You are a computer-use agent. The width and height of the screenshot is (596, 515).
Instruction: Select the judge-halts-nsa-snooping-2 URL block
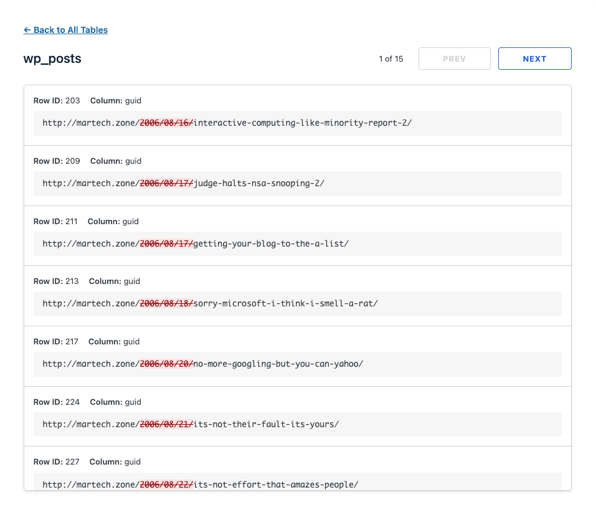[x=183, y=184]
